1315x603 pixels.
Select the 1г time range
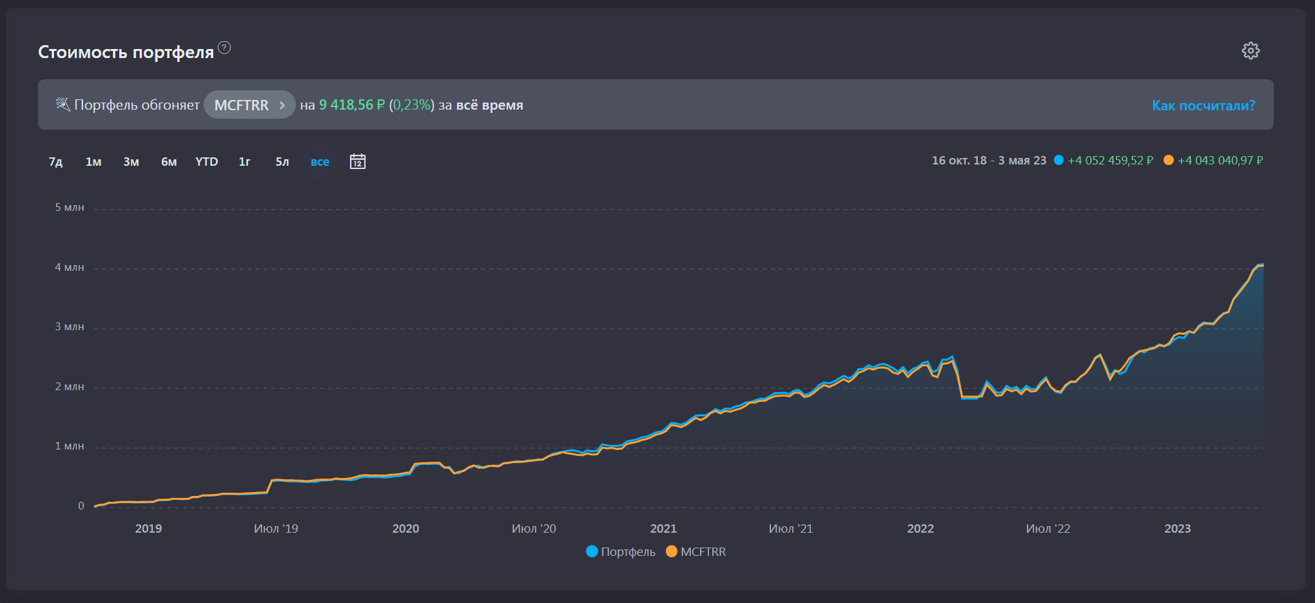pyautogui.click(x=245, y=162)
